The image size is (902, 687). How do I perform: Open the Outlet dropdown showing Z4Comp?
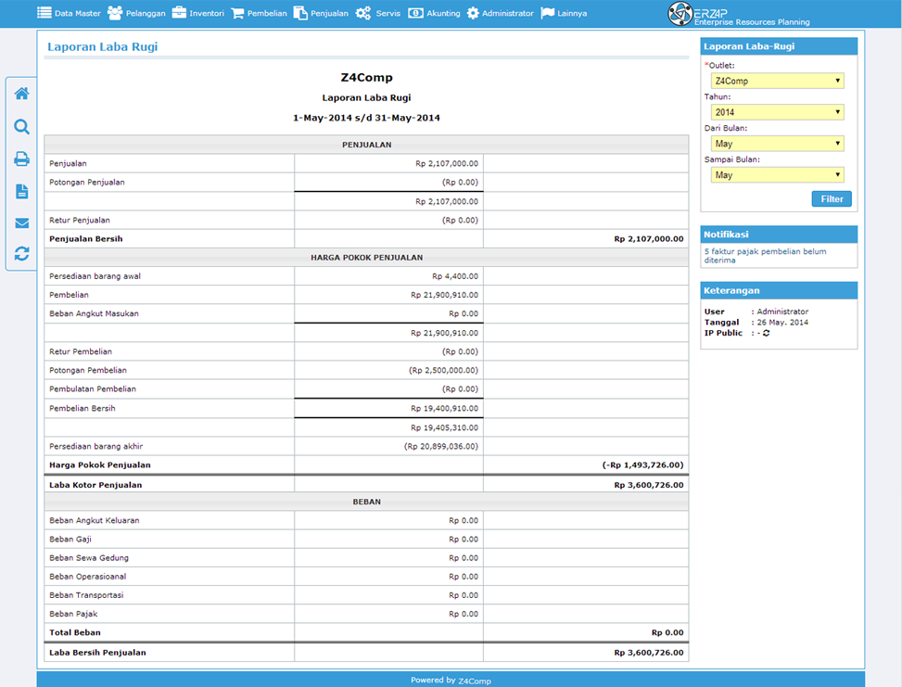point(777,82)
